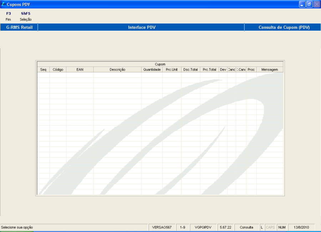Open the ShF5 Seleção option
Viewport: 321px width, 232px height.
[x=26, y=16]
